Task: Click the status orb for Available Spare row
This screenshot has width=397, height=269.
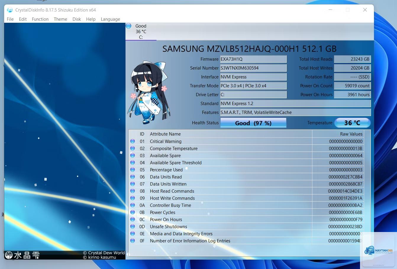Action: click(133, 156)
